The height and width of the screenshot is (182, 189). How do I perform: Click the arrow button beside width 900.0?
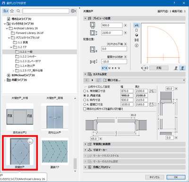tap(125, 25)
